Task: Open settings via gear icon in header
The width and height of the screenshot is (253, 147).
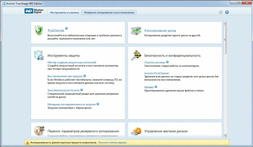Action: coord(220,12)
